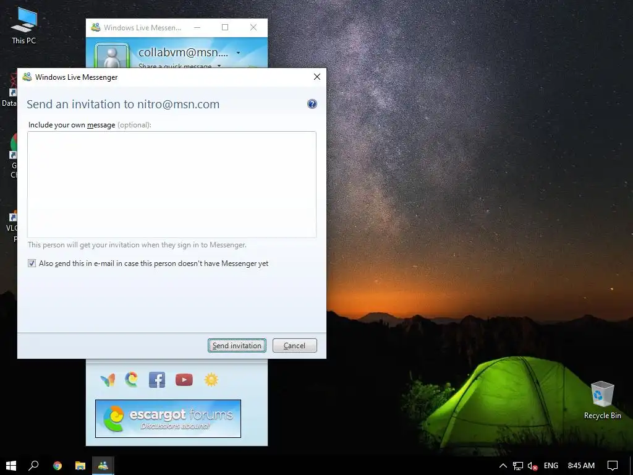Open taskbar search magnifier
This screenshot has height=475, width=633.
(33, 465)
